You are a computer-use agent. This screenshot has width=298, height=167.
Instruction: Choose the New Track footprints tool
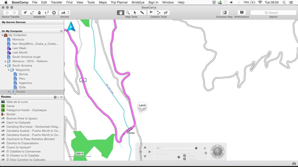(x=166, y=13)
